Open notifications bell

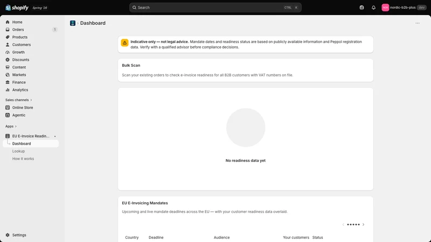pyautogui.click(x=373, y=8)
